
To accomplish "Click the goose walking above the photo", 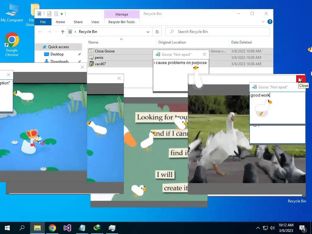I will click(197, 77).
